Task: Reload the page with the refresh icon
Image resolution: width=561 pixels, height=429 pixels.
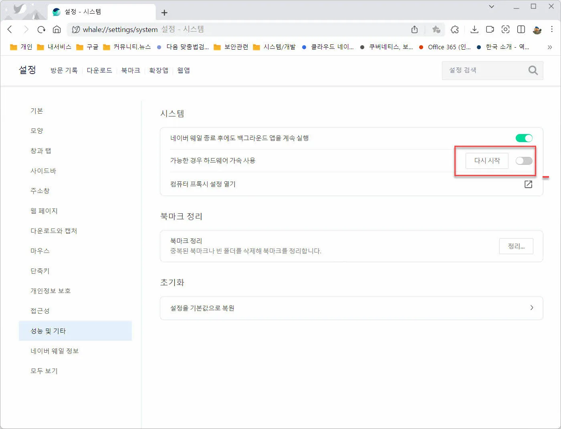Action: (41, 29)
